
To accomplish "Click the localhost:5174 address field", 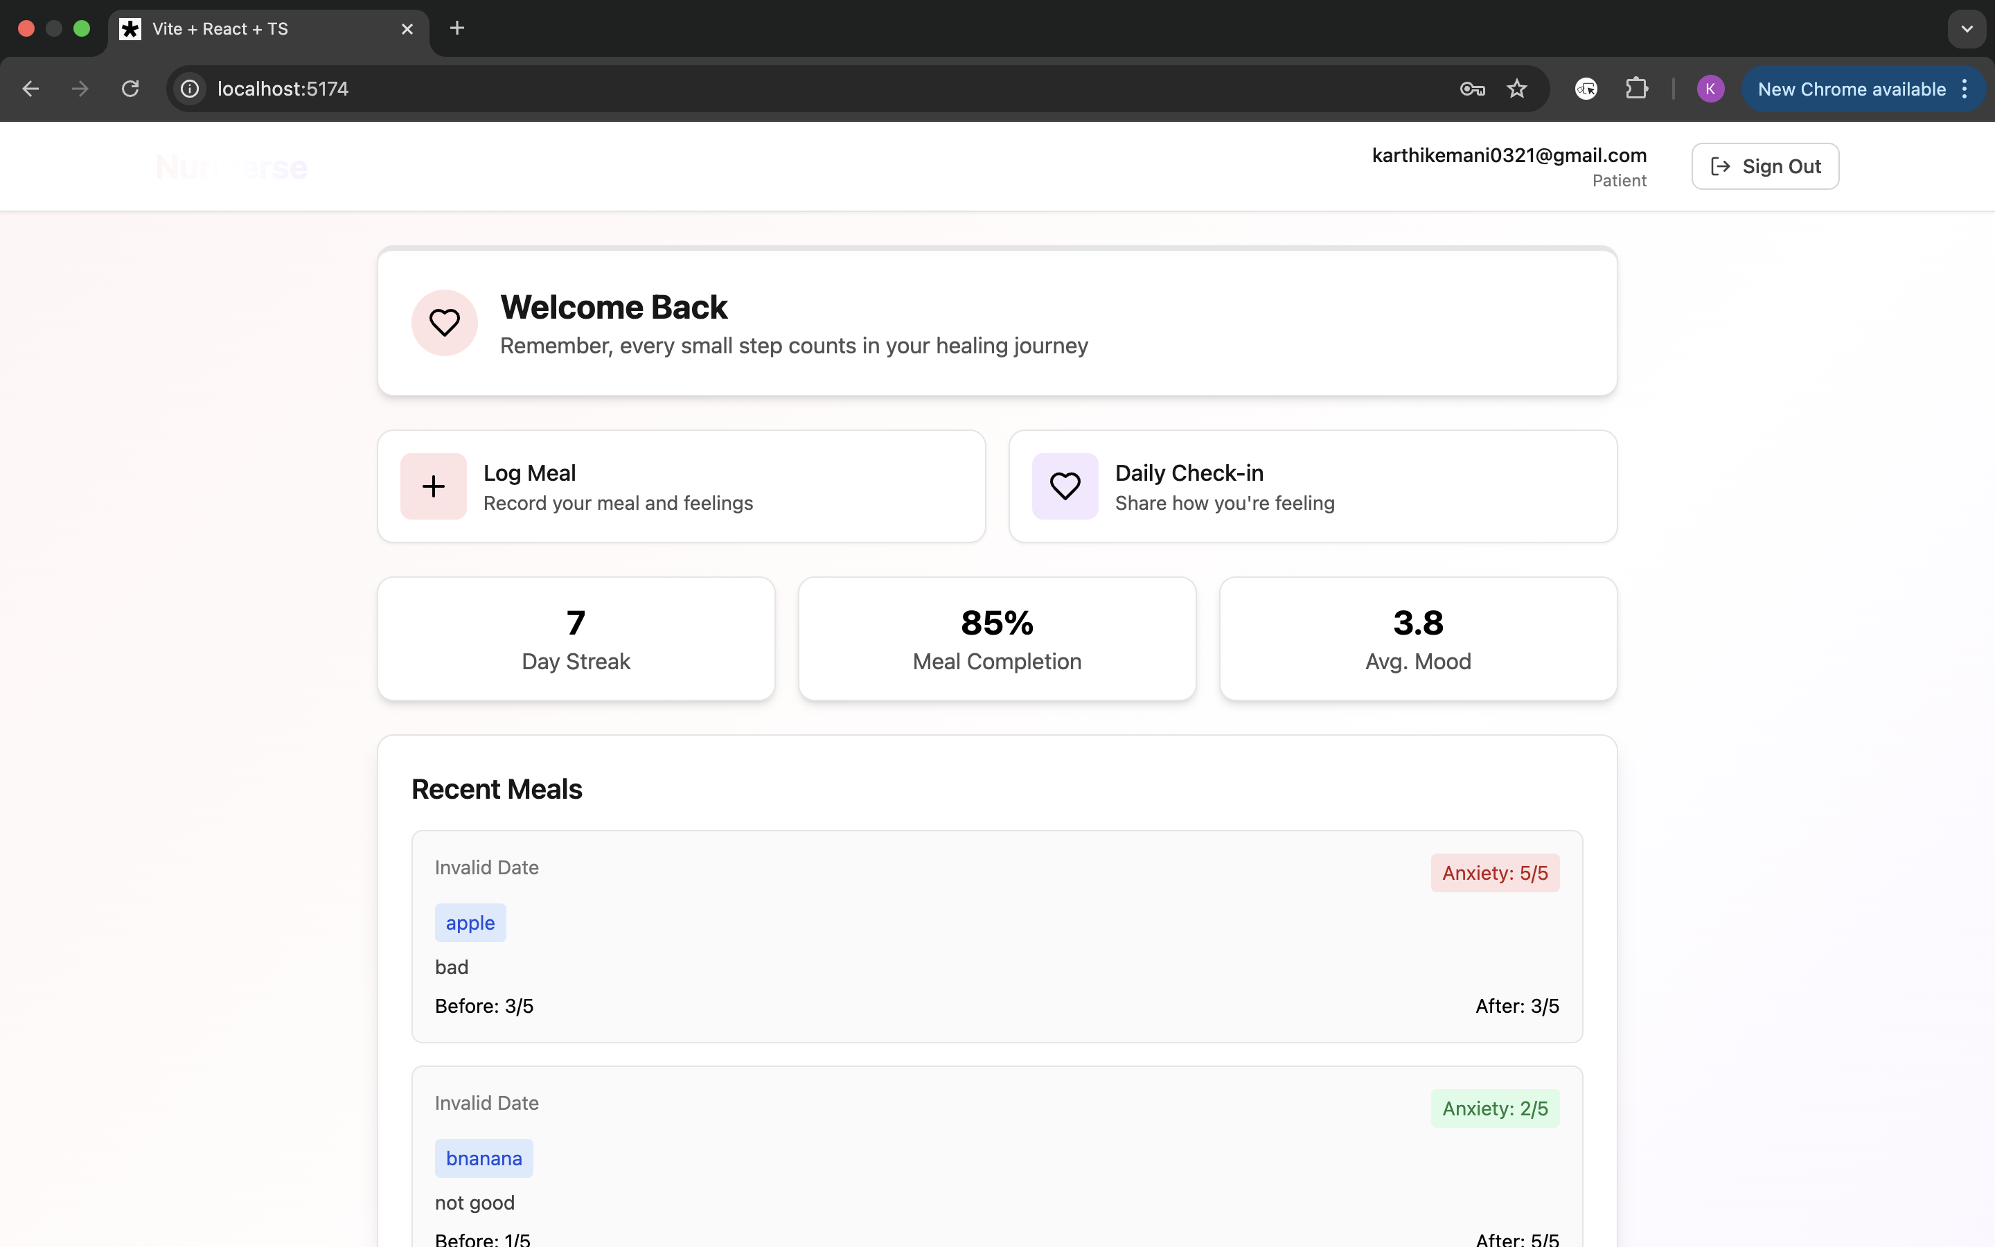I will coord(742,89).
